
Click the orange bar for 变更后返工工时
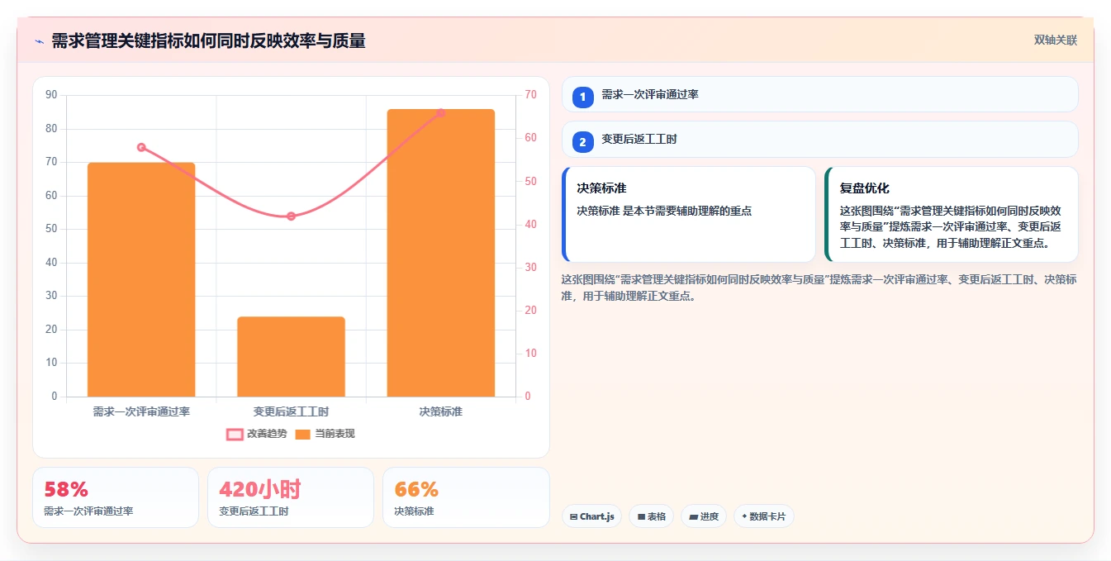[291, 356]
